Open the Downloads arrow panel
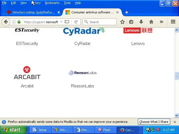 pyautogui.click(x=141, y=22)
